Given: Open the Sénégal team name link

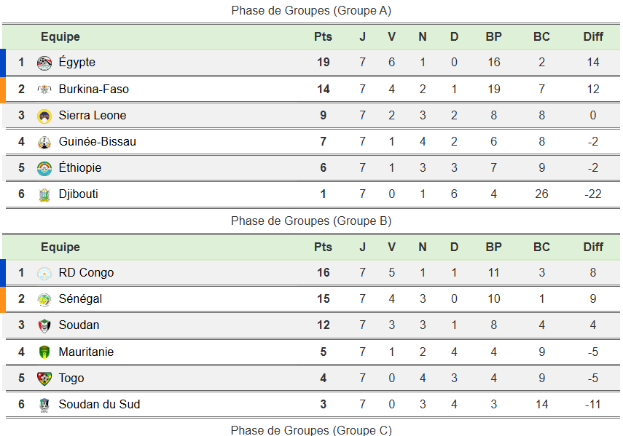Looking at the screenshot, I should point(80,299).
